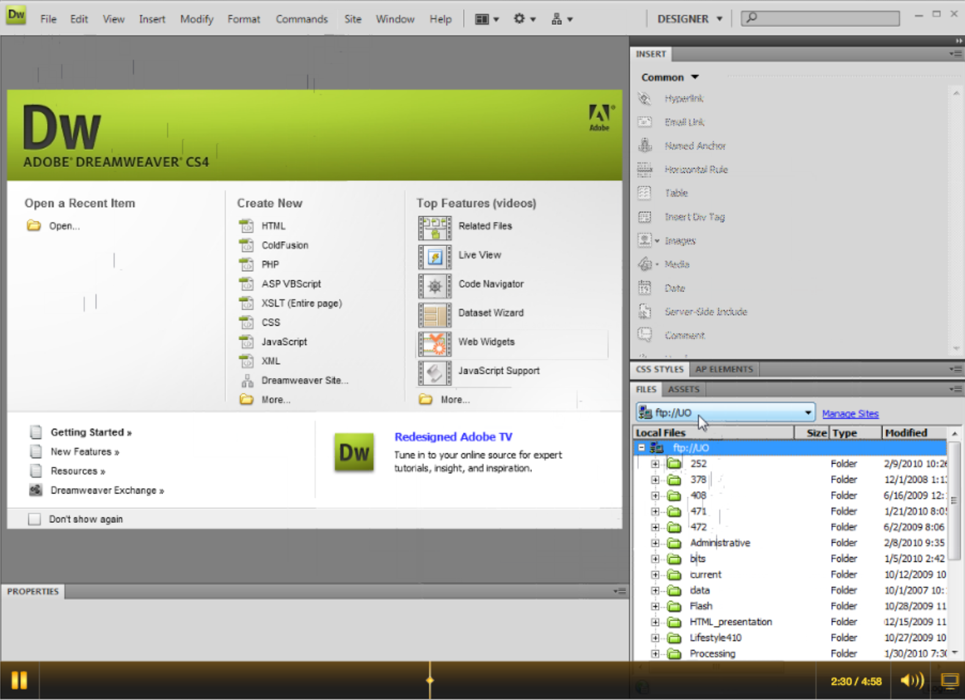965x700 pixels.
Task: Create a new HTML document
Action: pyautogui.click(x=273, y=226)
